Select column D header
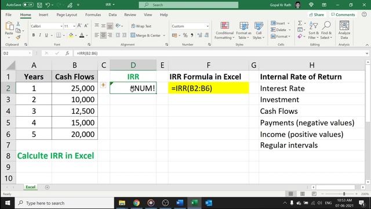 pos(133,65)
